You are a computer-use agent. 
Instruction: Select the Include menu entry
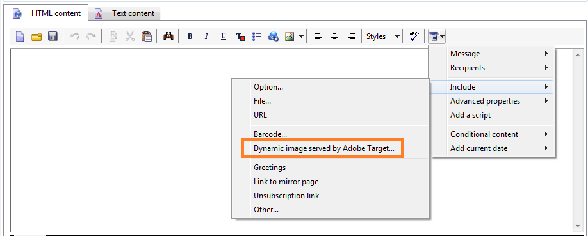(492, 87)
